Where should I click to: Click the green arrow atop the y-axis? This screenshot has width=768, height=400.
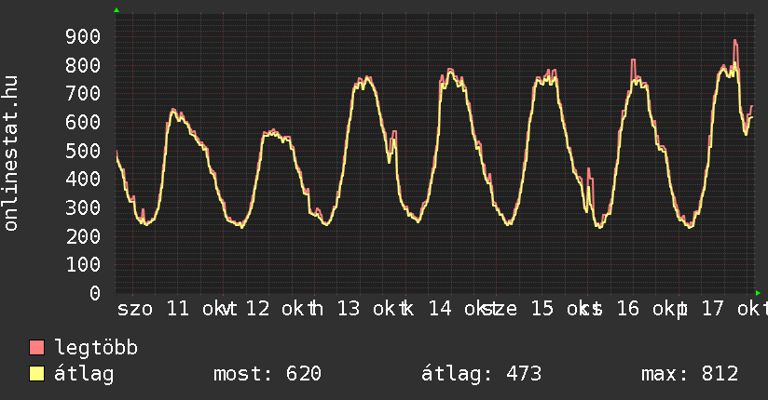pyautogui.click(x=117, y=10)
